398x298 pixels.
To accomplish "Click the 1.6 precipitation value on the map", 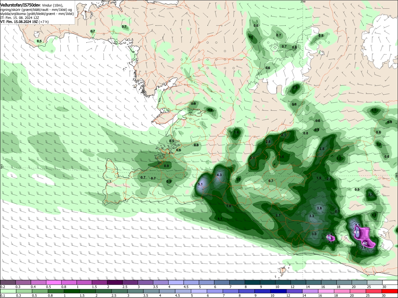I will pyautogui.click(x=236, y=132).
